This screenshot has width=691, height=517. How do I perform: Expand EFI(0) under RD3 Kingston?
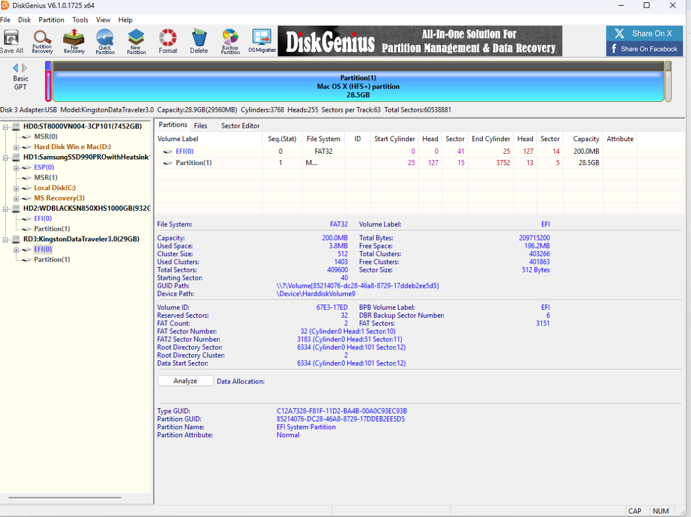pyautogui.click(x=17, y=249)
